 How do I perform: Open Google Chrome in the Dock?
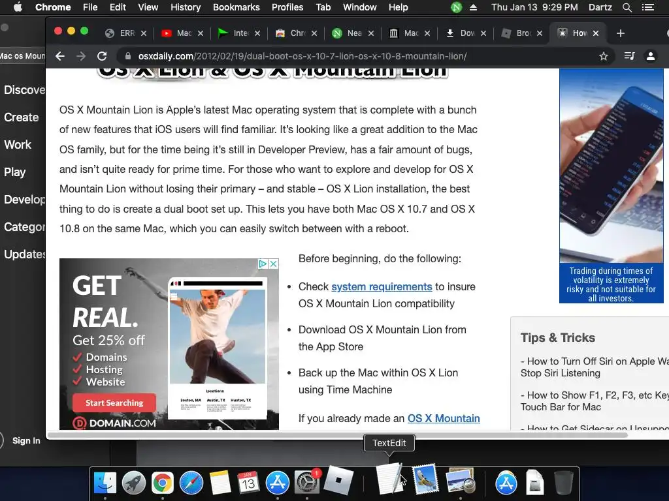(163, 483)
